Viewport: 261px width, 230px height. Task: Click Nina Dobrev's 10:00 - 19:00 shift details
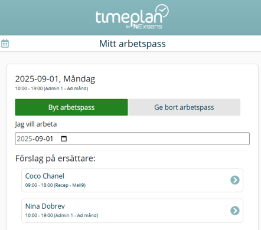61,215
